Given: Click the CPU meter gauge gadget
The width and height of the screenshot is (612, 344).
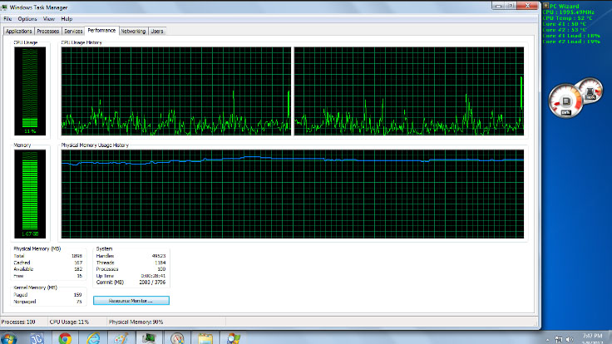Looking at the screenshot, I should click(x=565, y=104).
